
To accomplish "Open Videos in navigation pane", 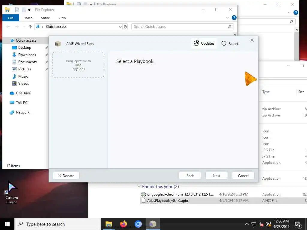I will [x=23, y=84].
